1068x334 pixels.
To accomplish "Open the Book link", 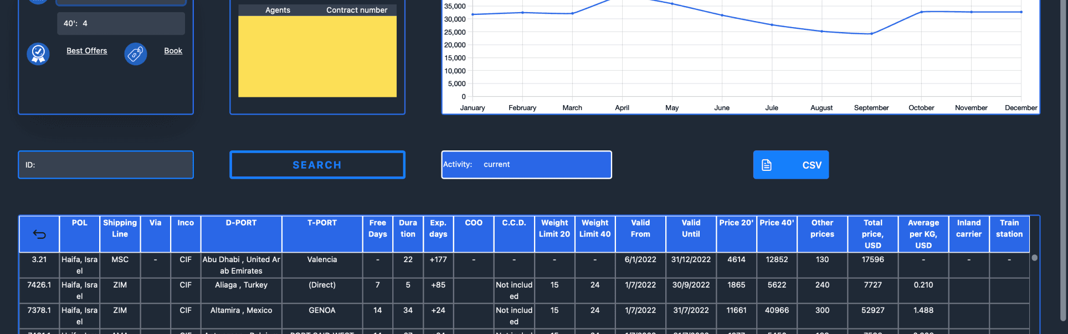I will tap(173, 51).
